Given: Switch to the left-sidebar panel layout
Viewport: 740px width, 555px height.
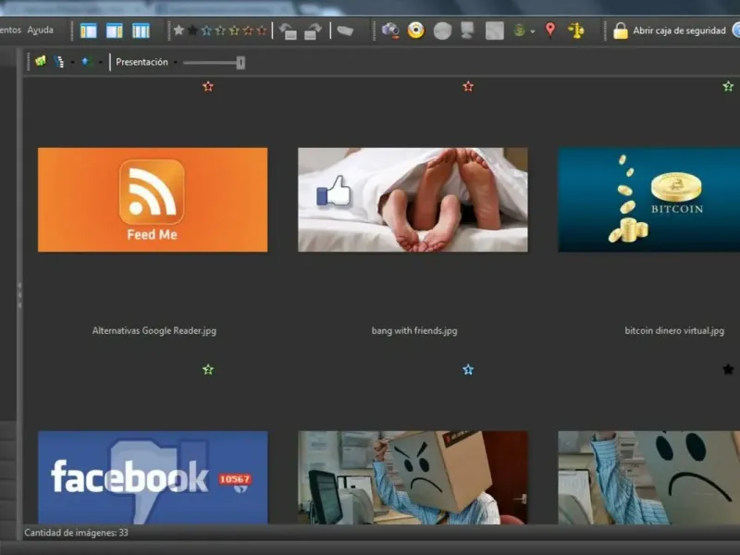Looking at the screenshot, I should pyautogui.click(x=88, y=31).
